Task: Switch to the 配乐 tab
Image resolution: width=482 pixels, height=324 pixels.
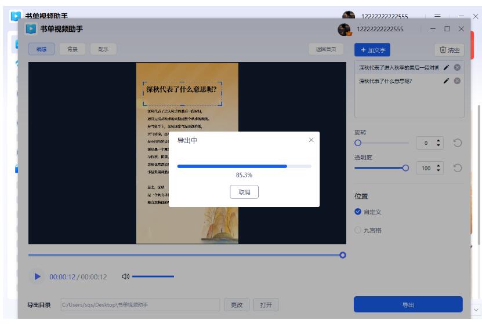Action: 103,49
